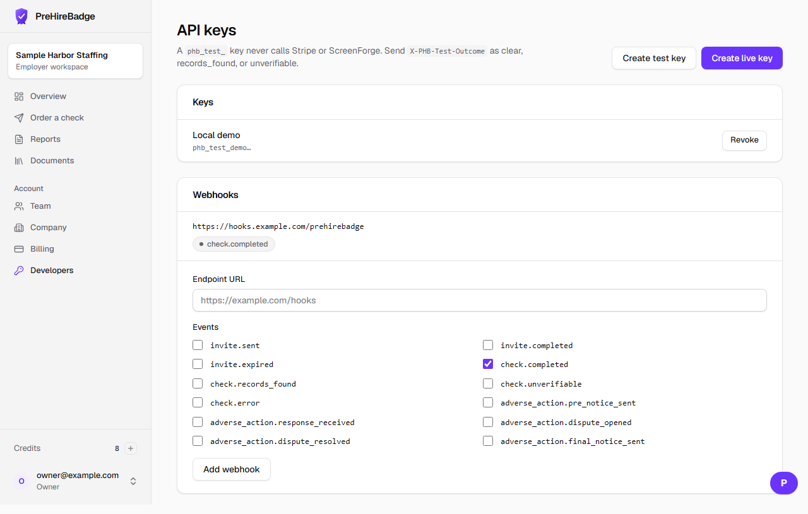
Task: Enable the invite.sent event checkbox
Action: 198,345
